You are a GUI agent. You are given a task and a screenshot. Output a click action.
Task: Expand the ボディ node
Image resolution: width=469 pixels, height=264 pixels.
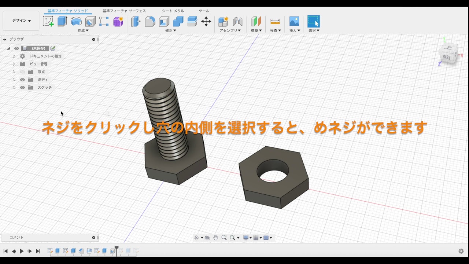14,80
